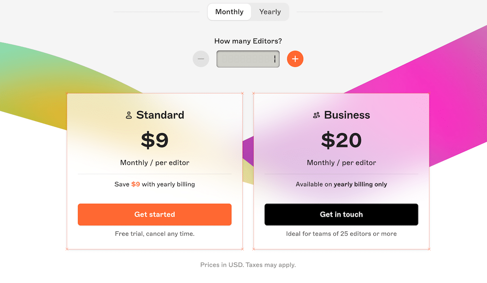Viewport: 487px width, 283px height.
Task: Click 'Prices in USD' disclaimer text
Action: pyautogui.click(x=248, y=265)
